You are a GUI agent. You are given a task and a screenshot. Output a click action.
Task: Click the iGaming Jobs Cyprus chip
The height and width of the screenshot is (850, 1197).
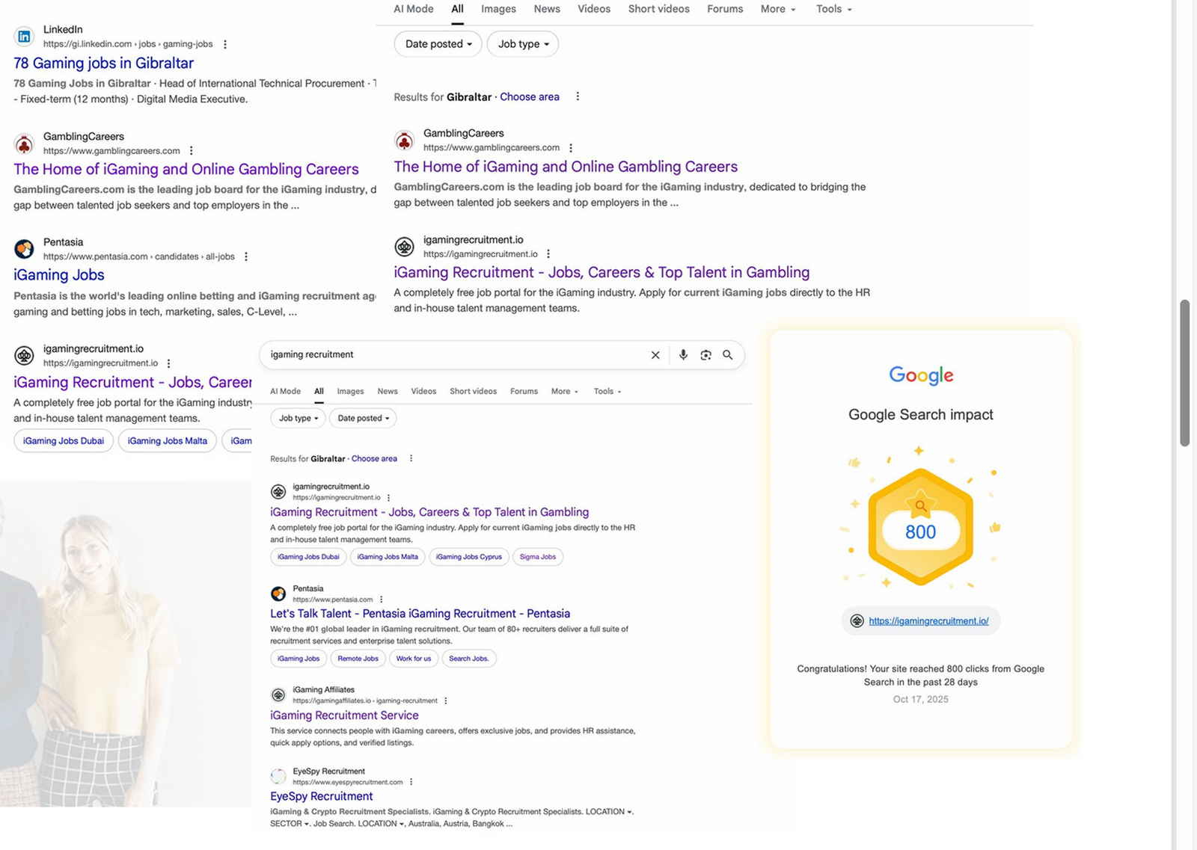pos(468,557)
